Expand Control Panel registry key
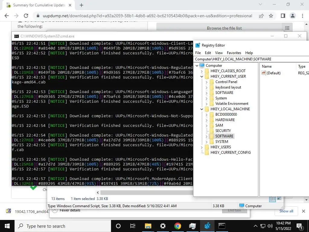 pyautogui.click(x=206, y=82)
